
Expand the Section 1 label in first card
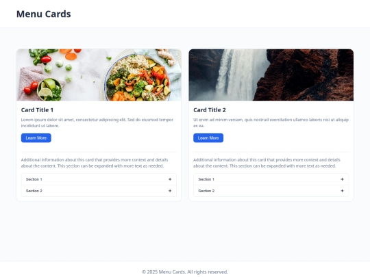pos(34,179)
